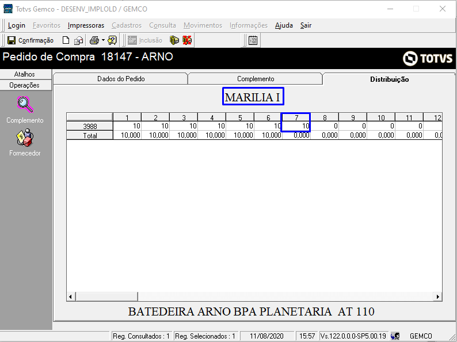Screen dimensions: 457x342
Task: Click the copy document icon in toolbar
Action: pyautogui.click(x=78, y=40)
